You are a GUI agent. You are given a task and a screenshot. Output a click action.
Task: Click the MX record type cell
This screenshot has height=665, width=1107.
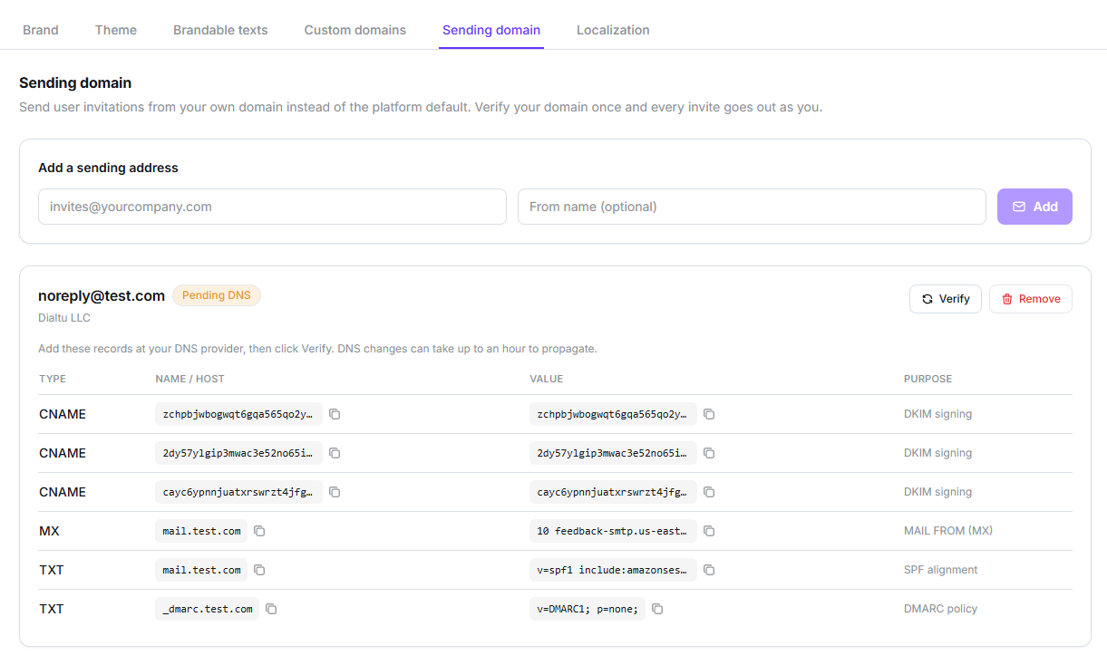pyautogui.click(x=50, y=531)
